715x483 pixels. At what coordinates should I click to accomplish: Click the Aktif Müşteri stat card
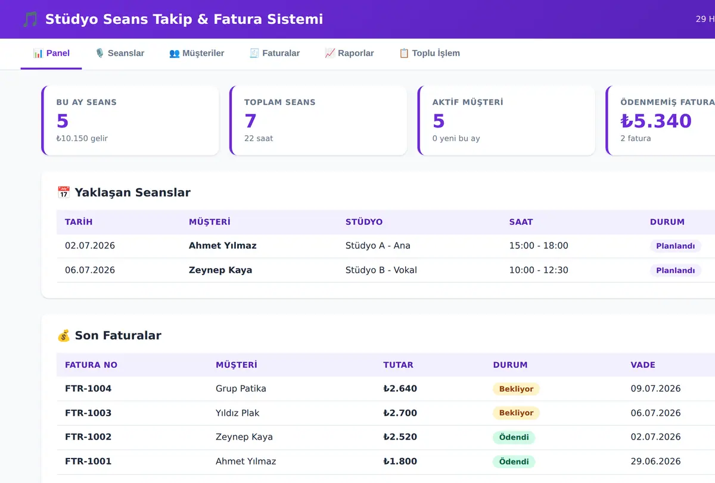506,120
